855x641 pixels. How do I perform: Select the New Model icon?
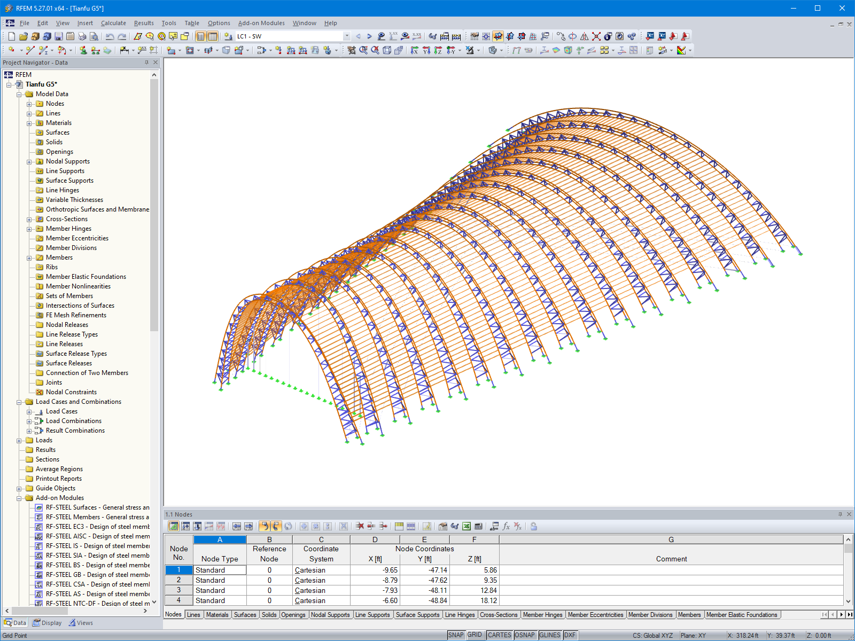pyautogui.click(x=11, y=36)
